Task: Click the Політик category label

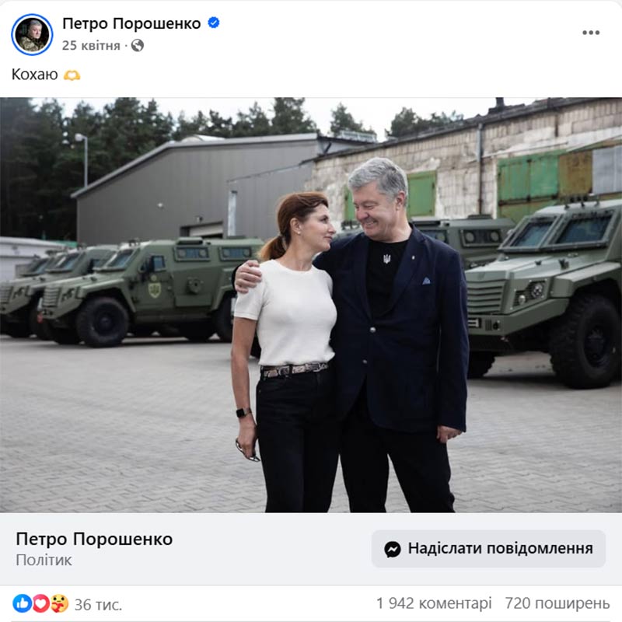Action: click(x=44, y=560)
